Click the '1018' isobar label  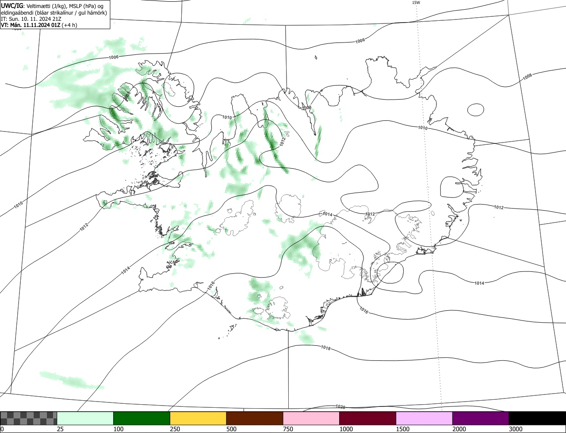click(325, 348)
